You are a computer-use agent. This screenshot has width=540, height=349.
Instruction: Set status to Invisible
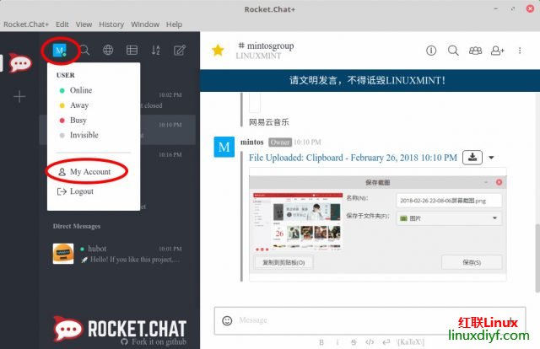[84, 135]
